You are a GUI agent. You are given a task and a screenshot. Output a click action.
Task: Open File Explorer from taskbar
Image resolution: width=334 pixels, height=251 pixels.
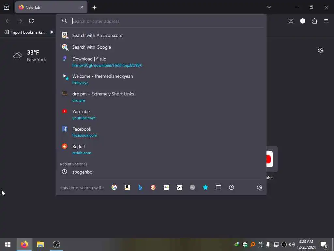pos(40,244)
